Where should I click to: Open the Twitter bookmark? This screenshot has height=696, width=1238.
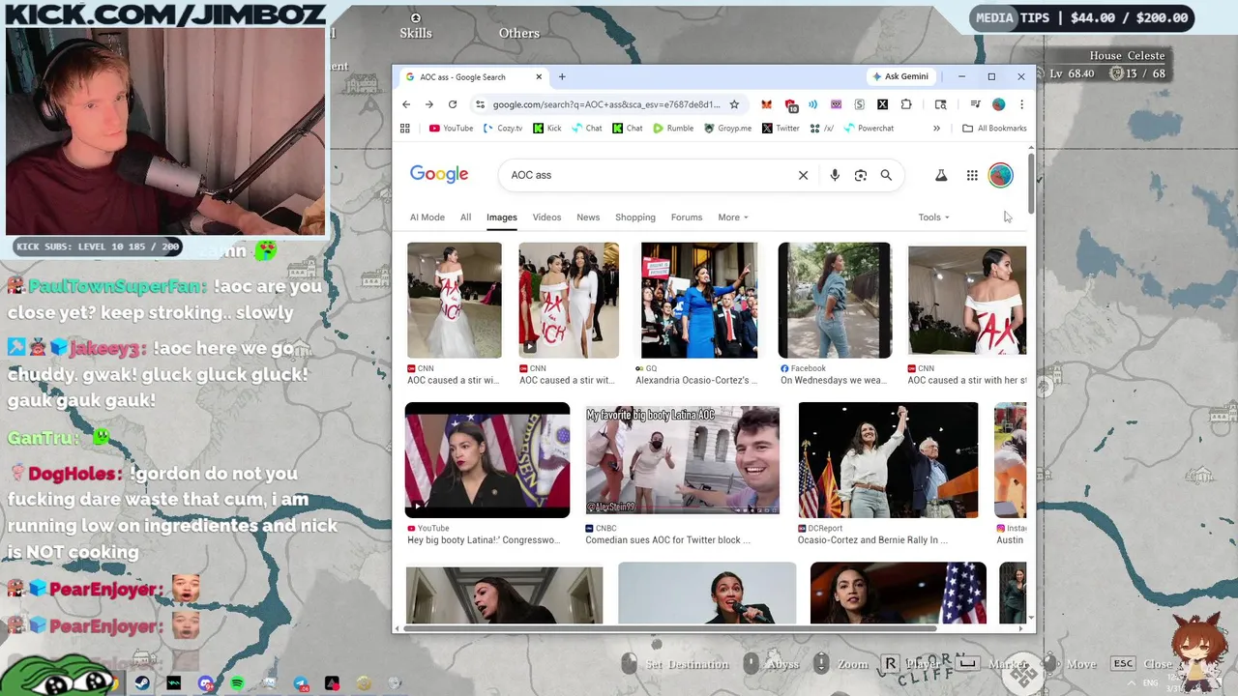pos(780,129)
